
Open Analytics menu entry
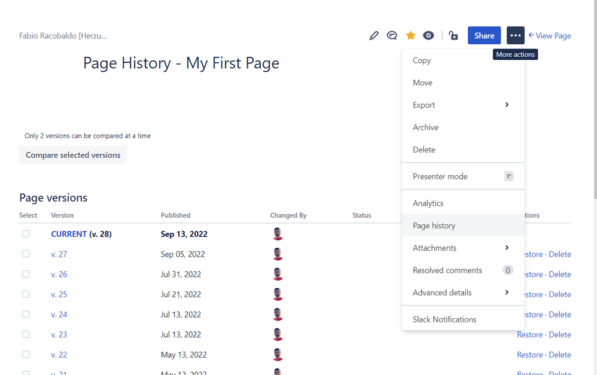point(463,203)
